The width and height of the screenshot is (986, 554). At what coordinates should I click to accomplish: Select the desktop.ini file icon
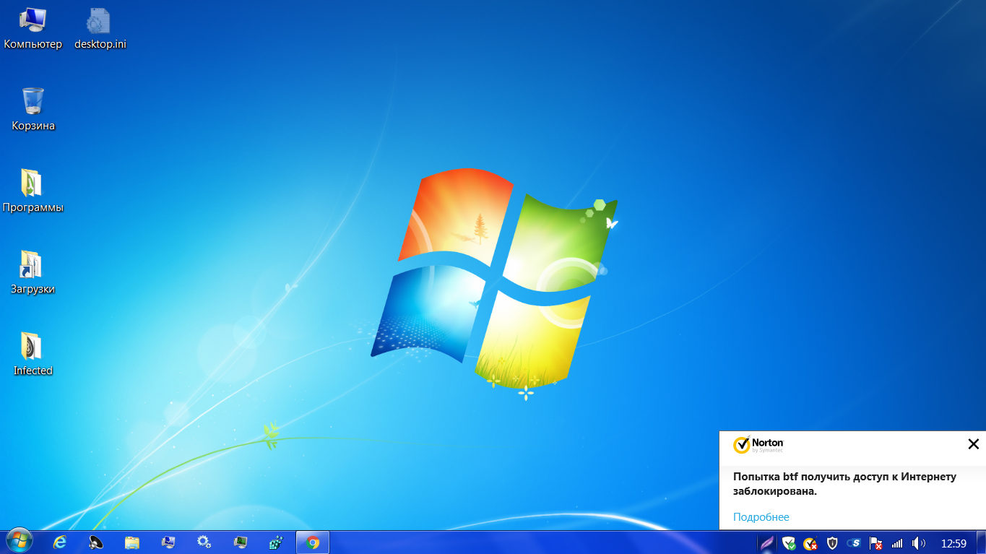[x=100, y=28]
